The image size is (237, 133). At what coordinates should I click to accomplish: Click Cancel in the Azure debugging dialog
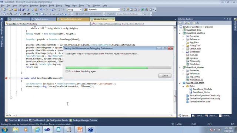[165, 76]
